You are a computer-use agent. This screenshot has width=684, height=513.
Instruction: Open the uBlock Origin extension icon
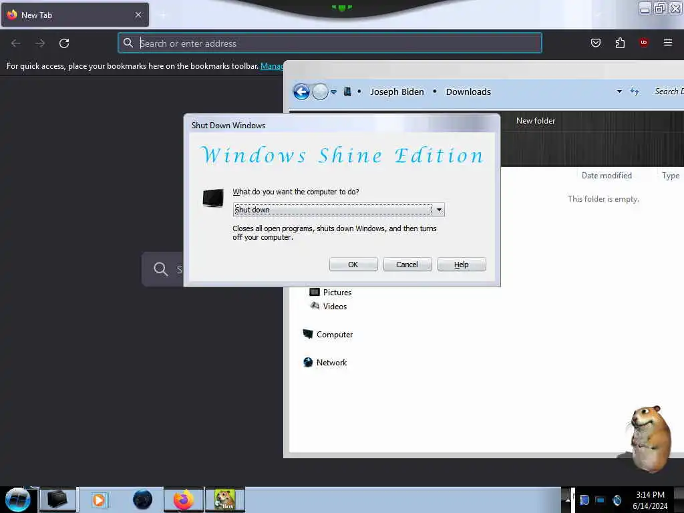643,43
